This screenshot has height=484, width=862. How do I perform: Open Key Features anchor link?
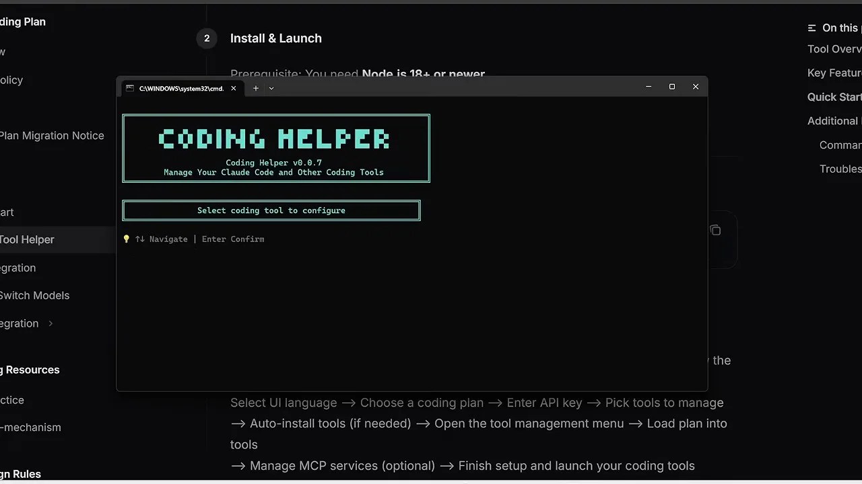click(x=834, y=73)
